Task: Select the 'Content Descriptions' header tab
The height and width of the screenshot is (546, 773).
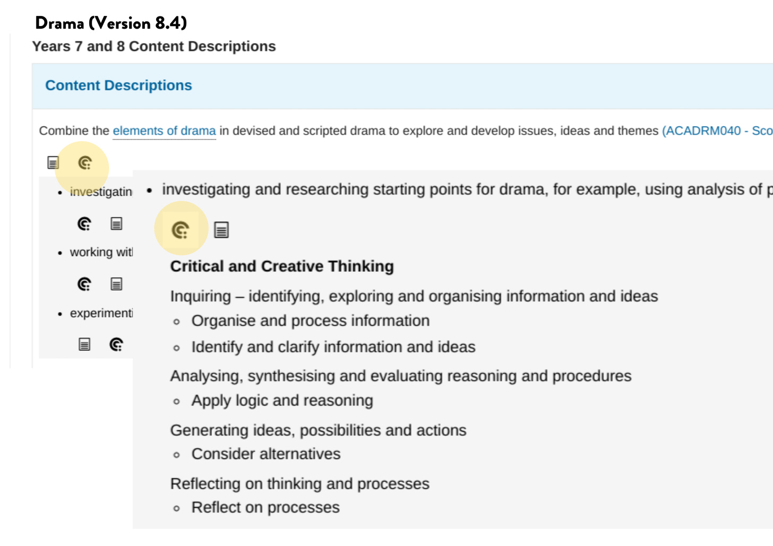Action: tap(118, 85)
